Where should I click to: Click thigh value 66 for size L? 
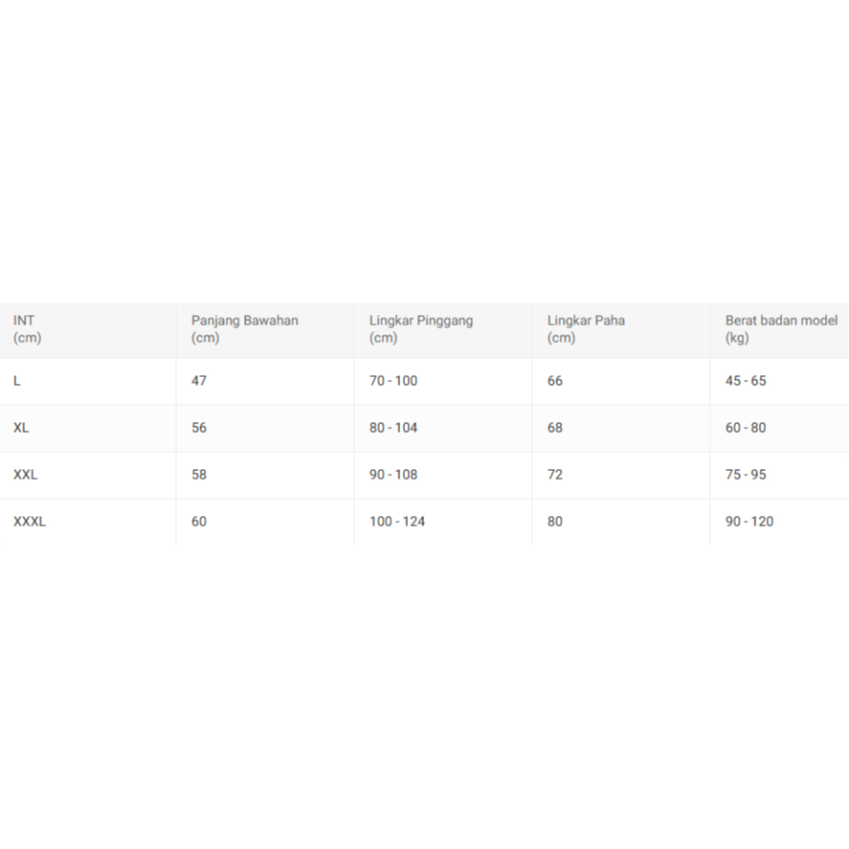555,381
